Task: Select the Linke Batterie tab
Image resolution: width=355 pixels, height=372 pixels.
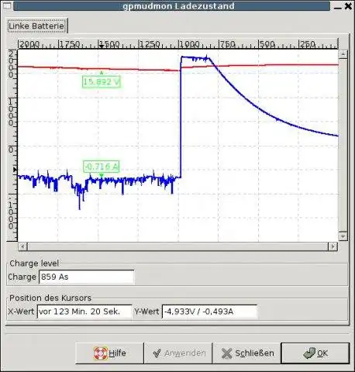Action: click(x=36, y=26)
